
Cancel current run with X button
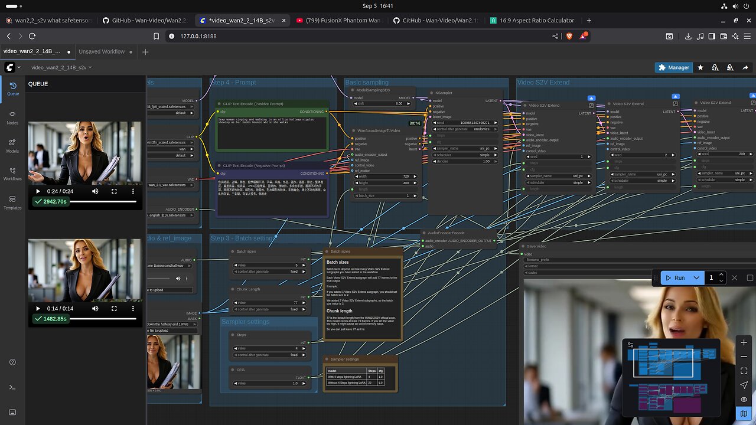click(735, 277)
